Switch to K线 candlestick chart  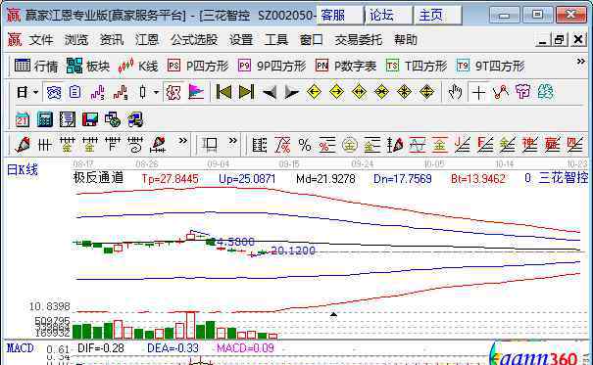coord(138,67)
